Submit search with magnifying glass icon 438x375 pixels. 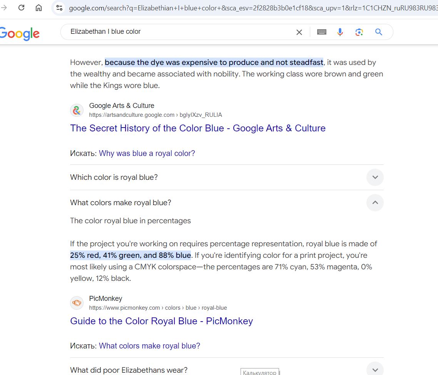[379, 32]
